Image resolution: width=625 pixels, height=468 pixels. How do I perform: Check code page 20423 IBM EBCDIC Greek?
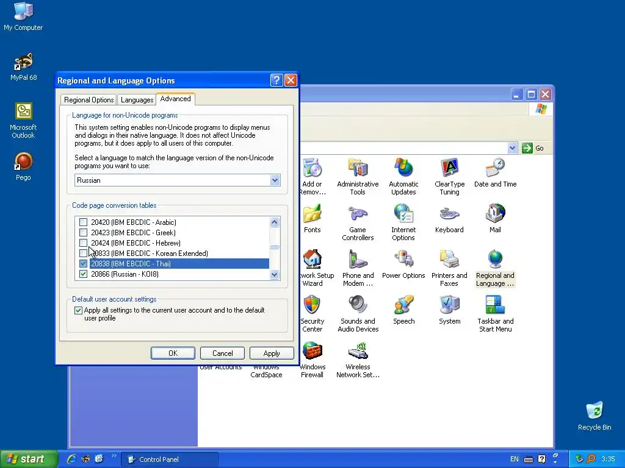click(83, 232)
